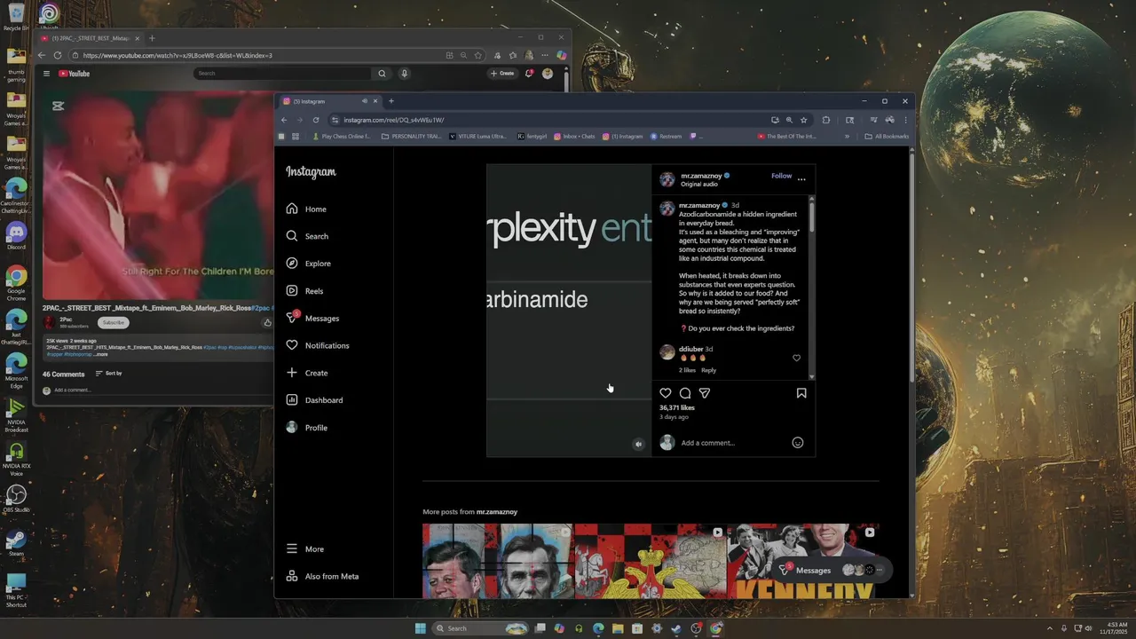Open Inbox • Chats bookmark

click(574, 137)
